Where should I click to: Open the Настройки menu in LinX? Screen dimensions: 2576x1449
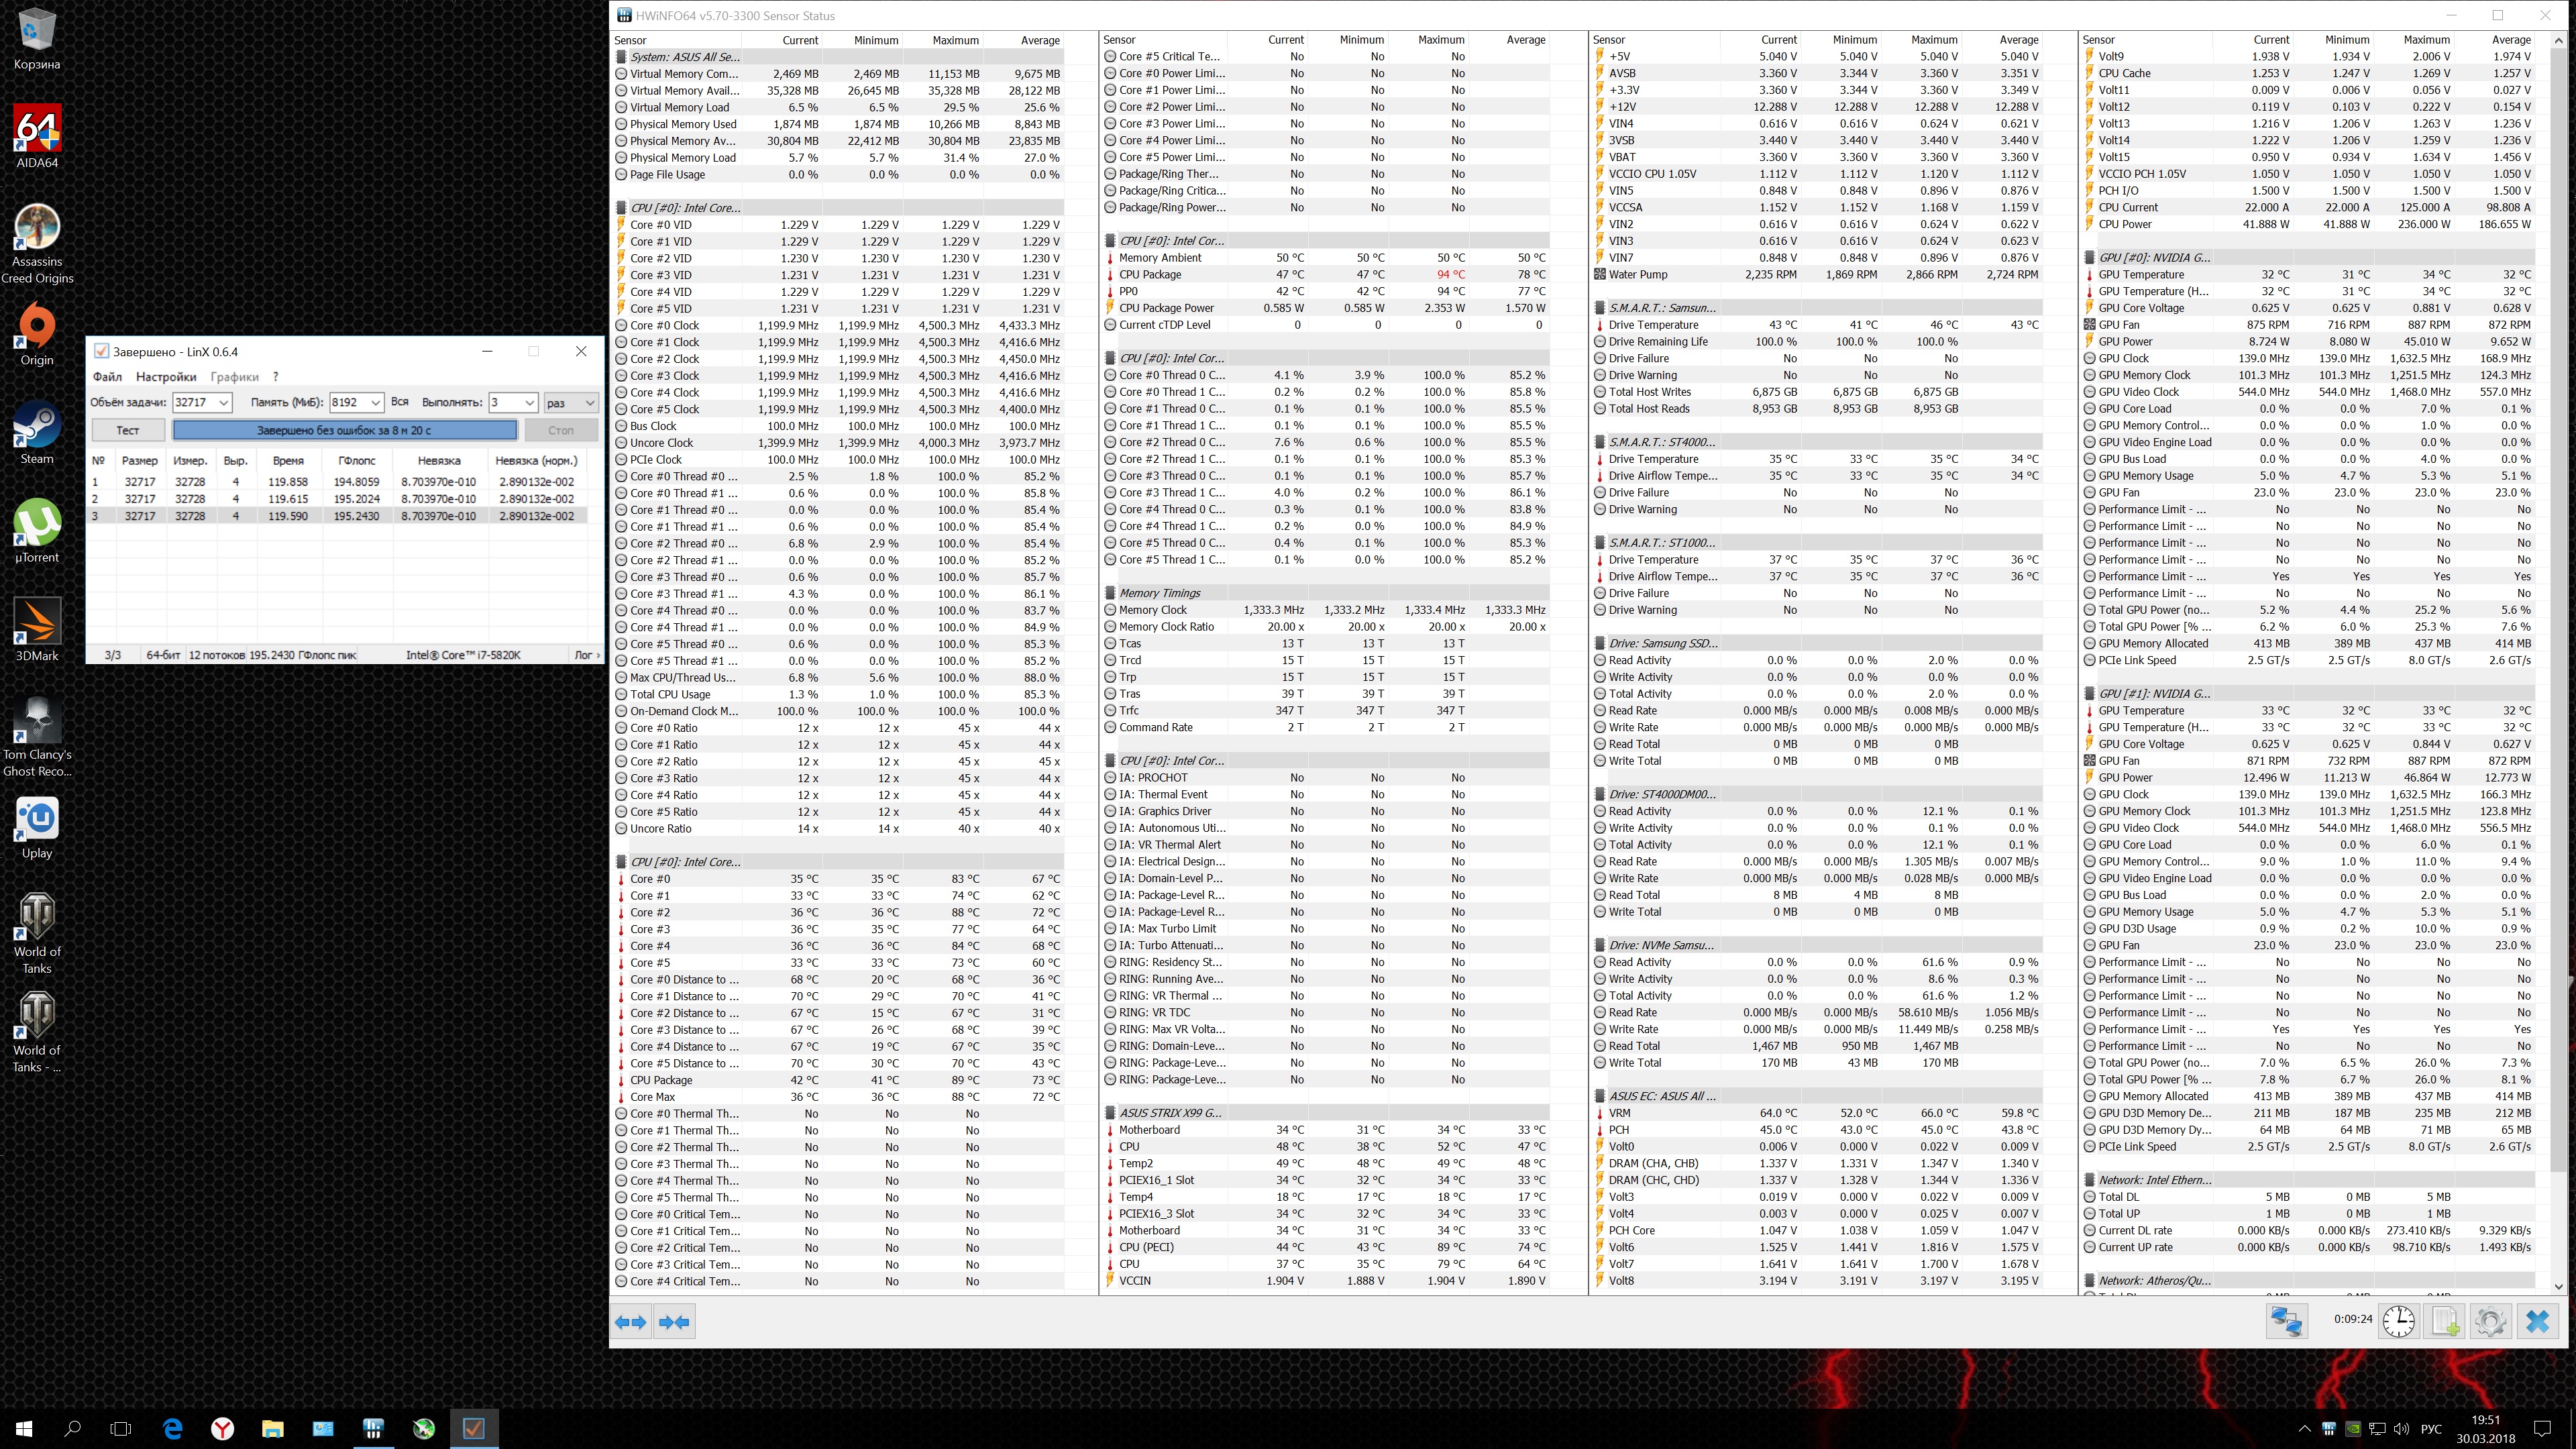(166, 377)
